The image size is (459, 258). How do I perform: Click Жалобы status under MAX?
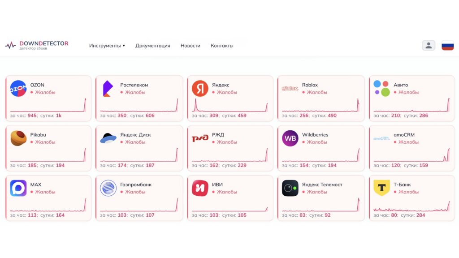point(43,192)
